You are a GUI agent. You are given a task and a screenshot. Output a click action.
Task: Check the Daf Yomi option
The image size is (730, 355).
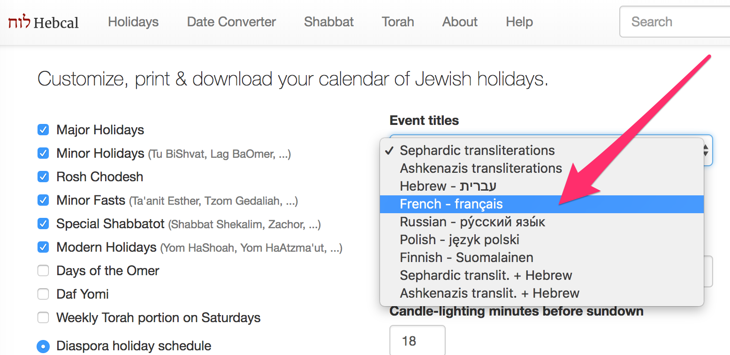coord(43,294)
